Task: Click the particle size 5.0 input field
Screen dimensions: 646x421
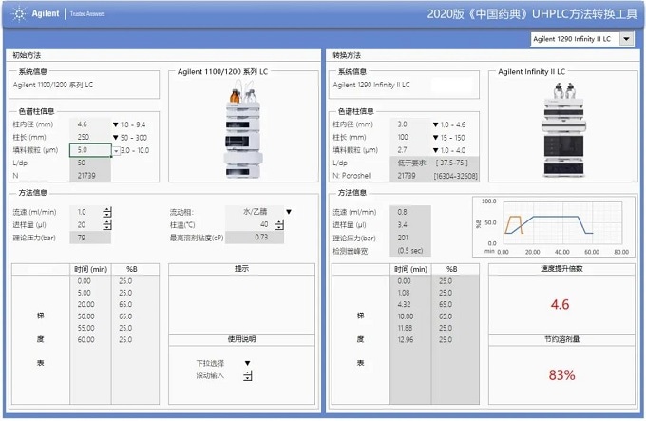Action: coord(89,150)
